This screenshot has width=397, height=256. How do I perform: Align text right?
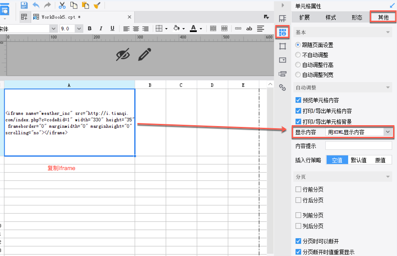(145, 28)
